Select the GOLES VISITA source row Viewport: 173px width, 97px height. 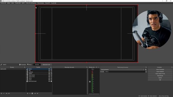[39, 75]
